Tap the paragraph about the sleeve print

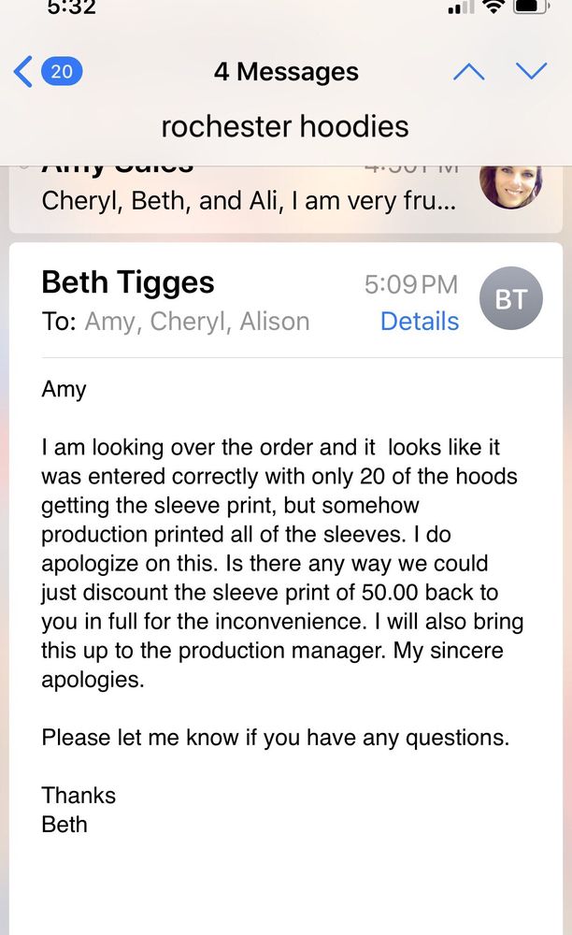[281, 563]
